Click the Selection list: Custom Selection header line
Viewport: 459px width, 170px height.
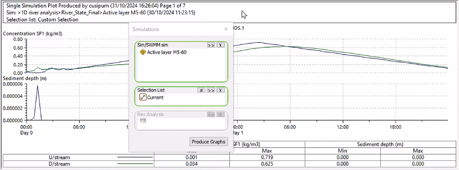click(x=42, y=19)
